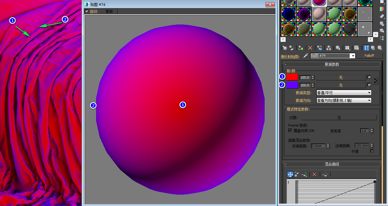
Task: Click Select by Material icon
Action: (x=382, y=30)
